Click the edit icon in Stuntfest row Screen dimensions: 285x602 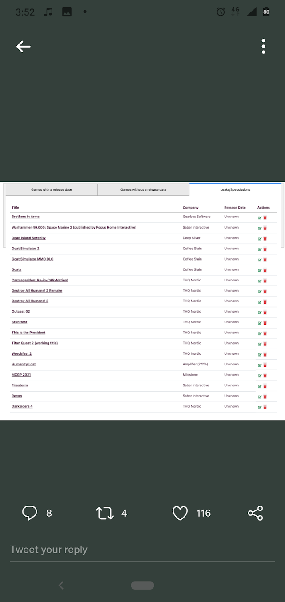pos(260,323)
